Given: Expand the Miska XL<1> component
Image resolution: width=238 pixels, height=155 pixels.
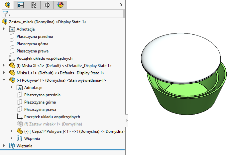Looking at the screenshot, I should (x=4, y=66).
